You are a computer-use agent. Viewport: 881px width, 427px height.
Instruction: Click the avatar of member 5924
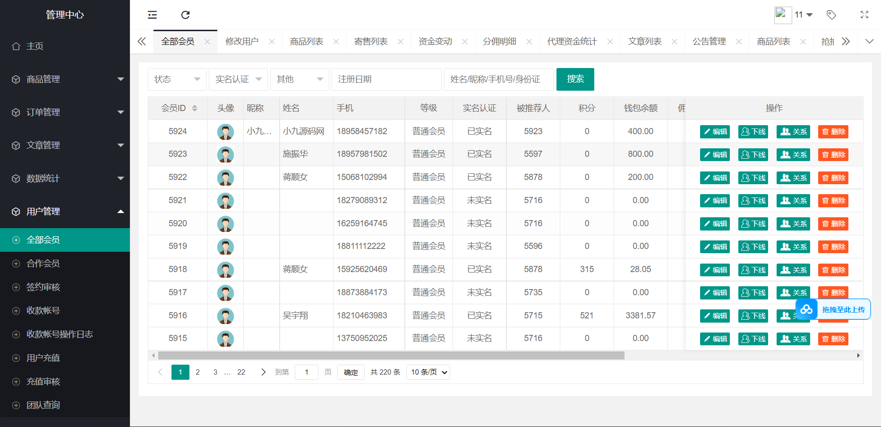point(225,132)
